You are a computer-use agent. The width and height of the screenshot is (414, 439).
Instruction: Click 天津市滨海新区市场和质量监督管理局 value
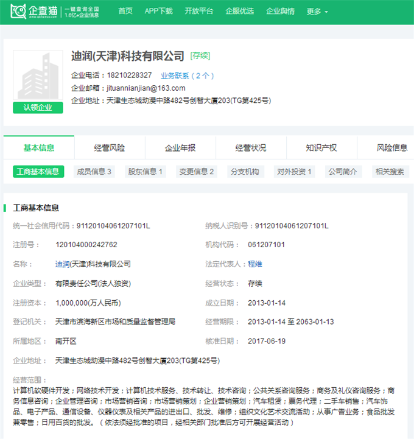[x=115, y=321]
